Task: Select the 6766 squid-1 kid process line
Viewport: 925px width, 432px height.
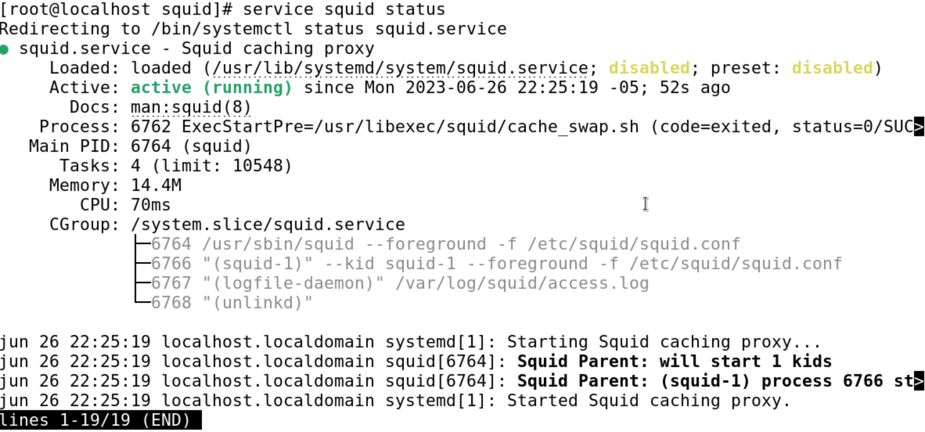Action: click(x=496, y=264)
